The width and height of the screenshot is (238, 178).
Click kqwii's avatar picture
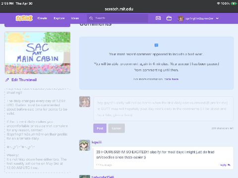[x=85, y=145]
